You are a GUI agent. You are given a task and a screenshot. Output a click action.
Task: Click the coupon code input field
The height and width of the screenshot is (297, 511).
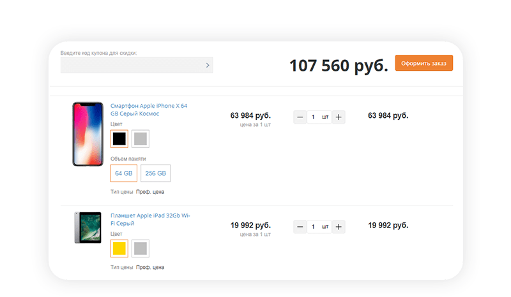137,65
